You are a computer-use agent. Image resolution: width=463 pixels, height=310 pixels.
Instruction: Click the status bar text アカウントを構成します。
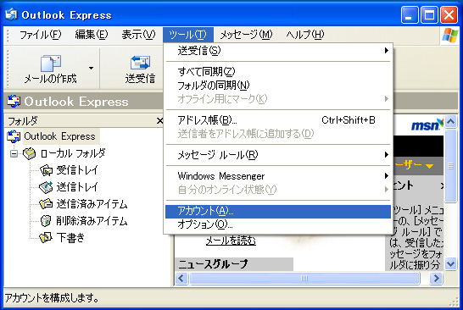[x=52, y=297]
